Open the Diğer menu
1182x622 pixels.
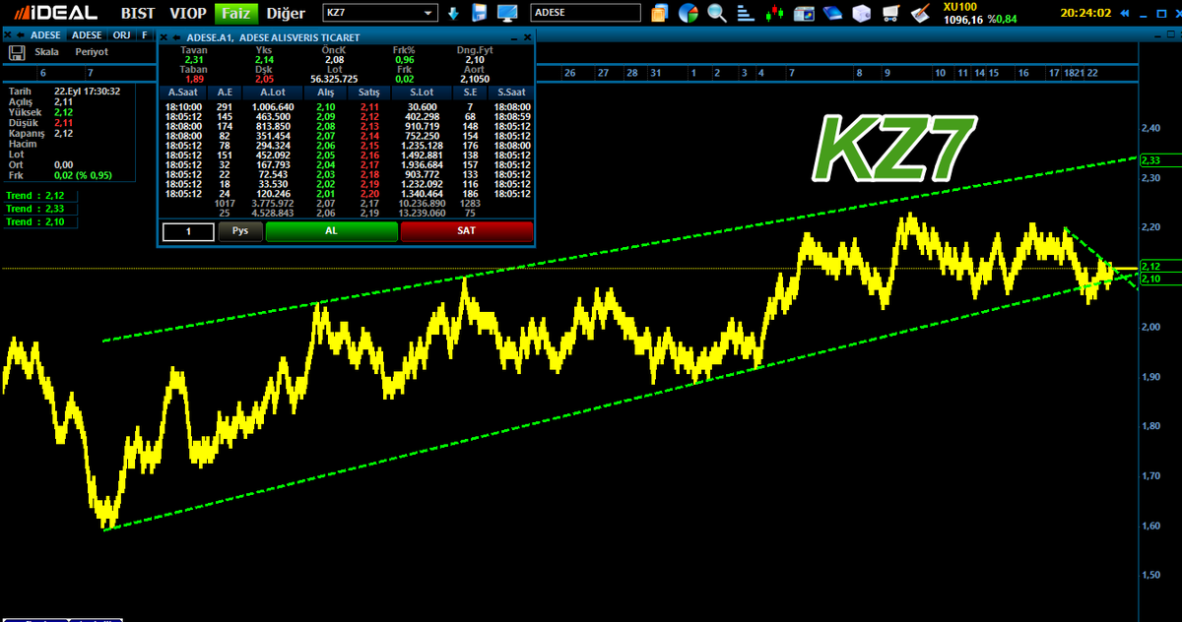(287, 14)
